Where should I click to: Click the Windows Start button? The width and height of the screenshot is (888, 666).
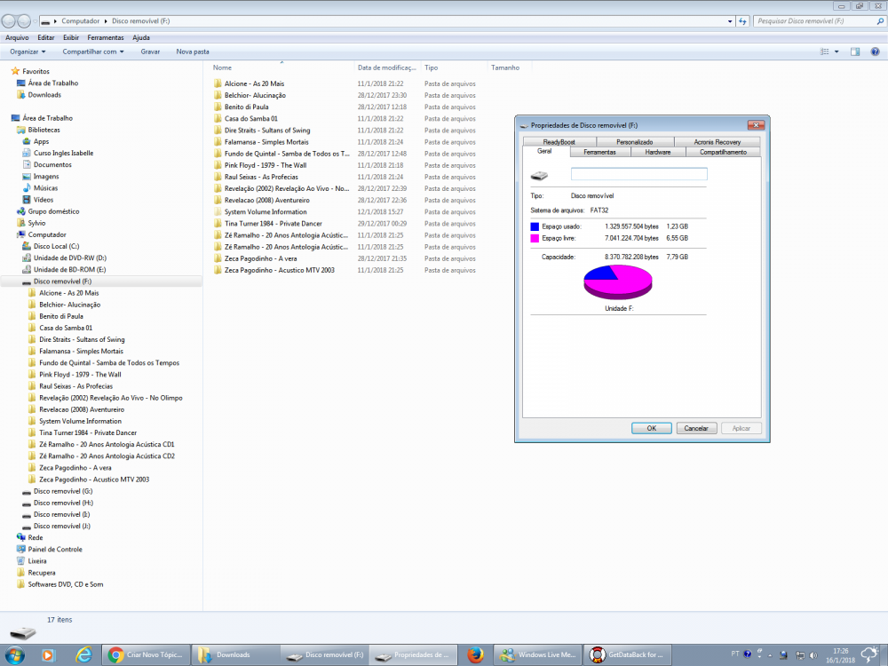14,655
